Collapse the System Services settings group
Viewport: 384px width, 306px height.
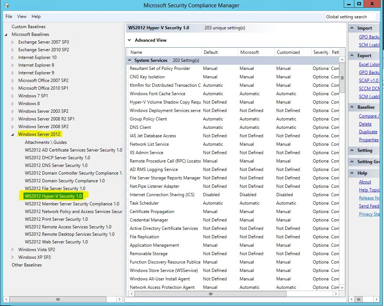click(130, 60)
